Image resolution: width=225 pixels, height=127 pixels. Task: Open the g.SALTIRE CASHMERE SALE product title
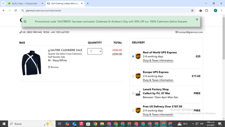(x=65, y=50)
